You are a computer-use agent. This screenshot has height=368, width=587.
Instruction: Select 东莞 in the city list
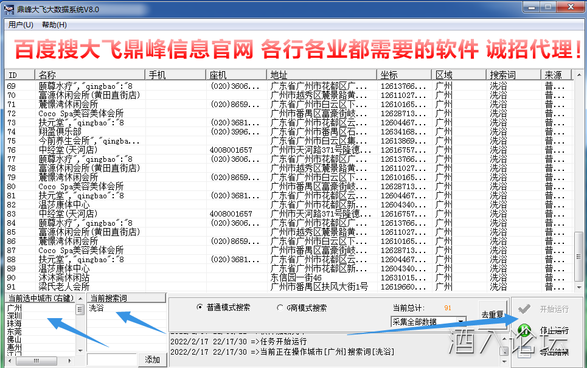coord(14,332)
